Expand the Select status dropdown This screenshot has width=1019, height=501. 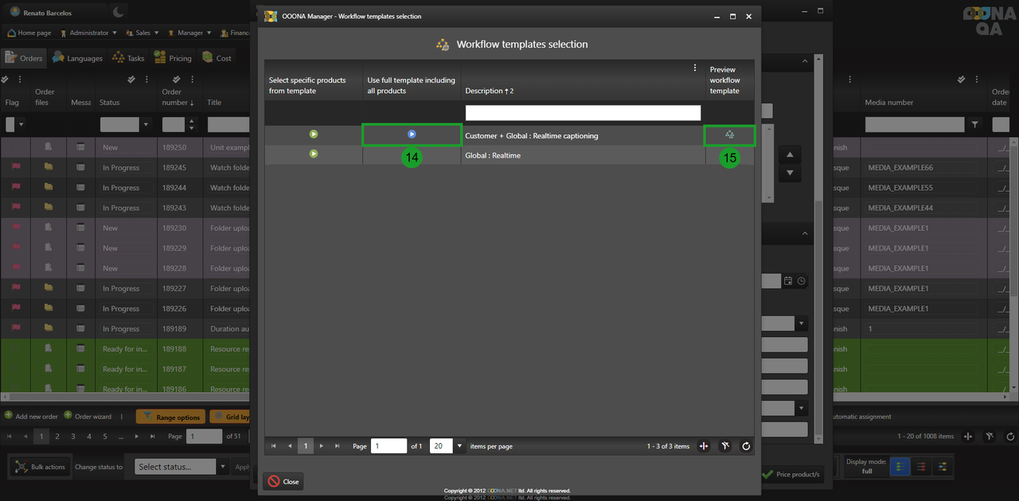coord(223,467)
